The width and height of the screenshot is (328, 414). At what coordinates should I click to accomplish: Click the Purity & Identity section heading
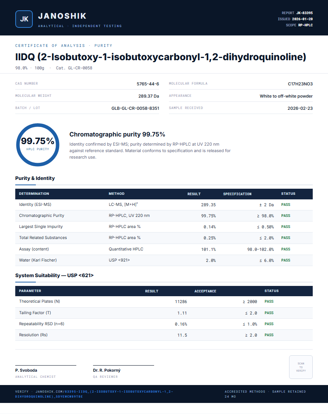pos(35,178)
